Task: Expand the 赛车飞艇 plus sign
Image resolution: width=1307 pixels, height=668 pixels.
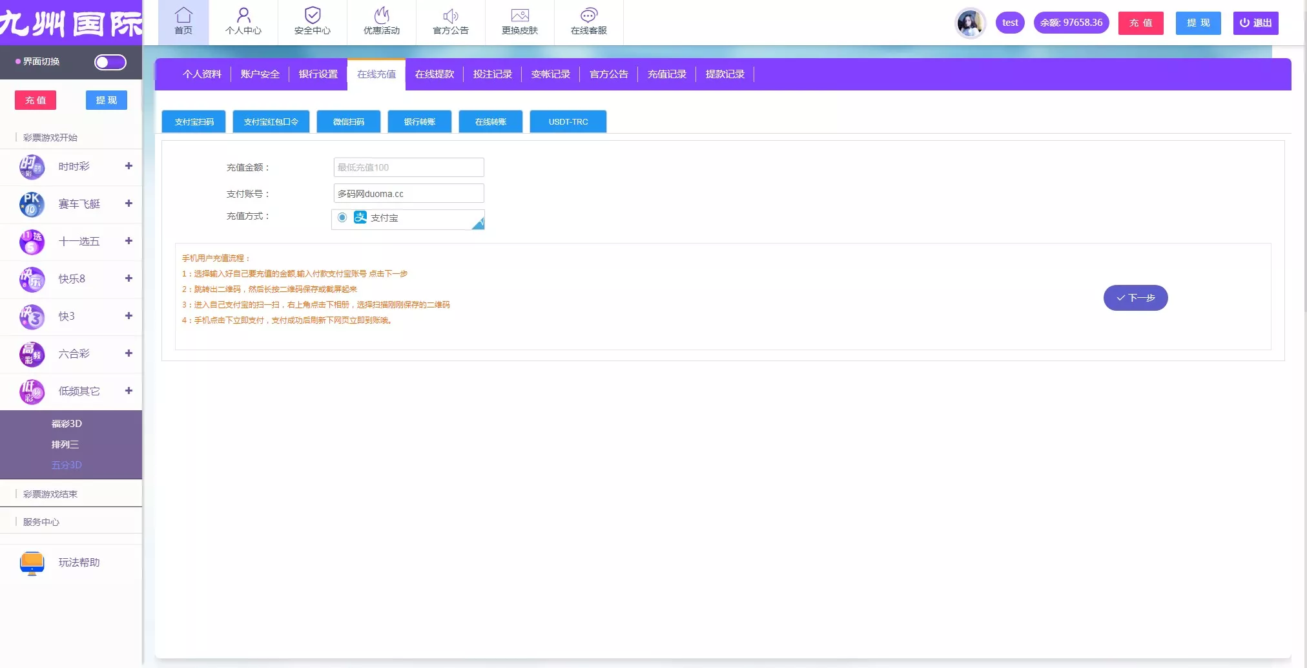Action: click(129, 204)
